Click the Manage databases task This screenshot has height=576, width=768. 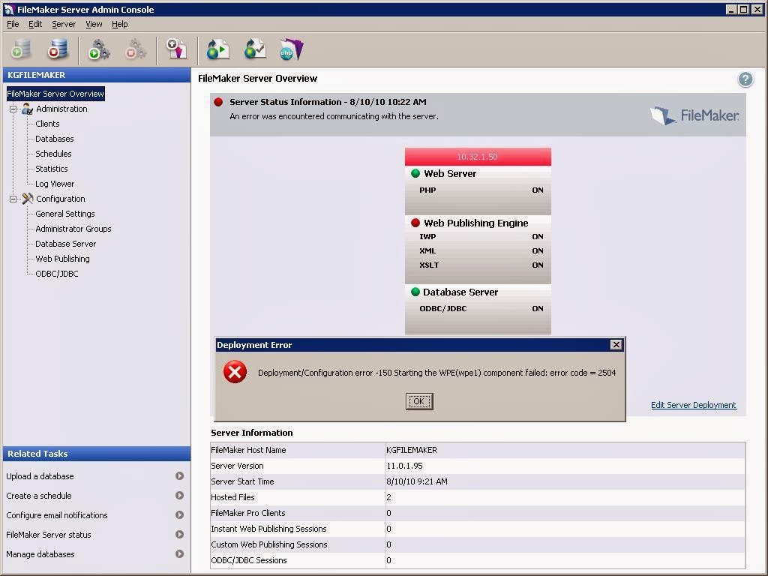[40, 554]
